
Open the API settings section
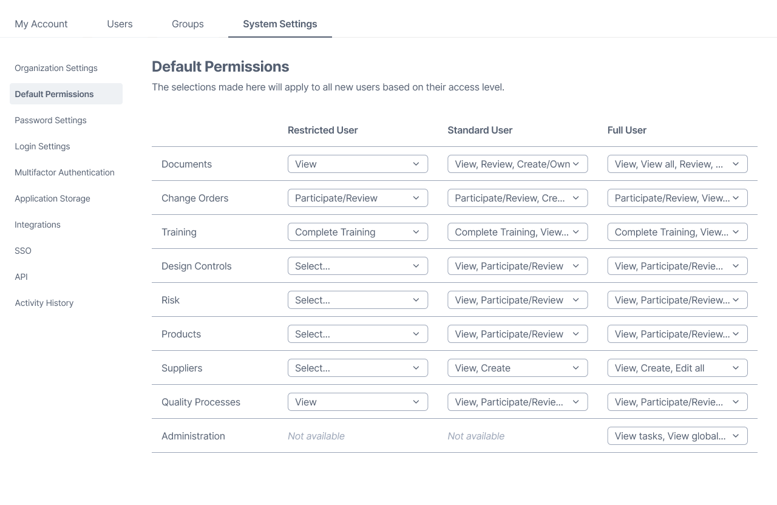click(x=21, y=277)
